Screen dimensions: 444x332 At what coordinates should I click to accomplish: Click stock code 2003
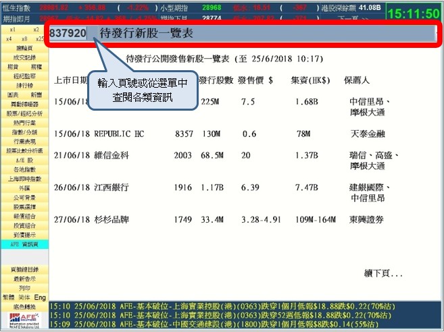tap(183, 155)
